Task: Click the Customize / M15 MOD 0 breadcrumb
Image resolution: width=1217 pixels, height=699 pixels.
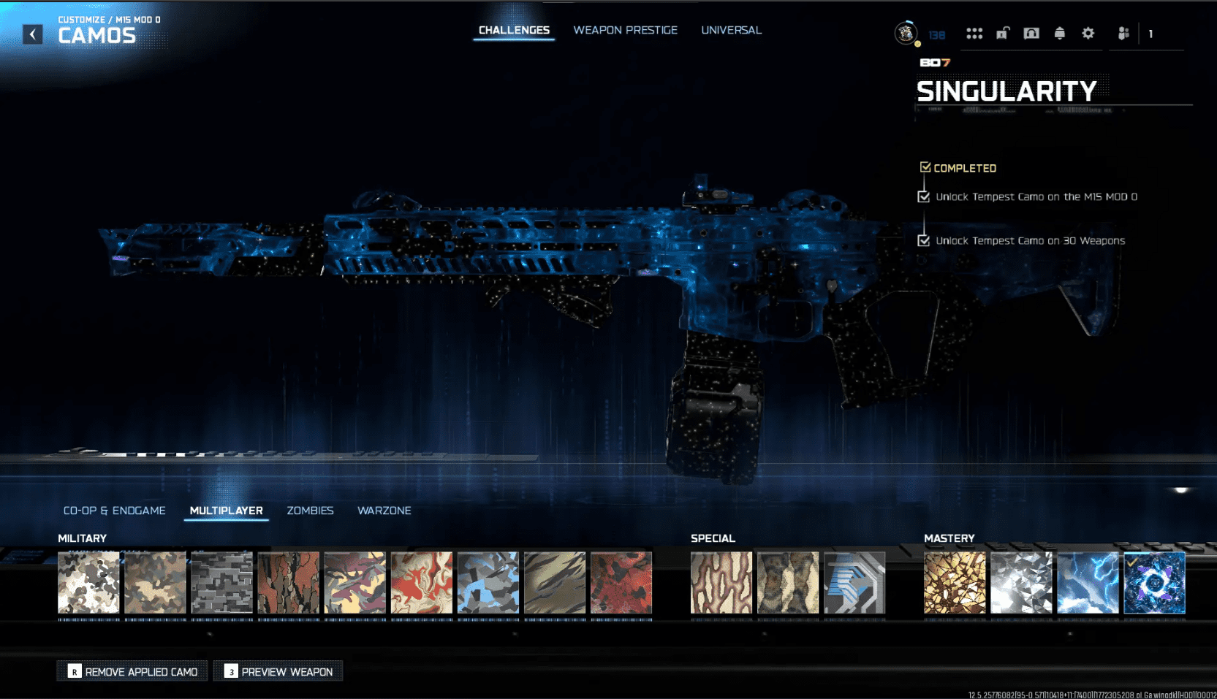Action: pyautogui.click(x=109, y=20)
